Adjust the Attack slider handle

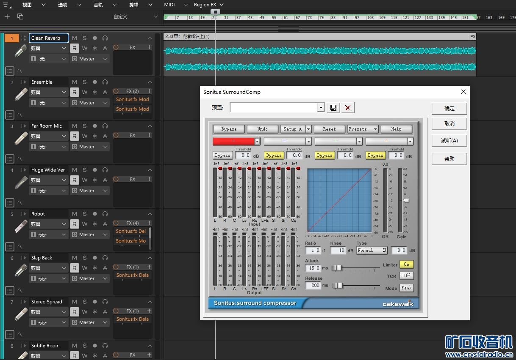click(337, 268)
